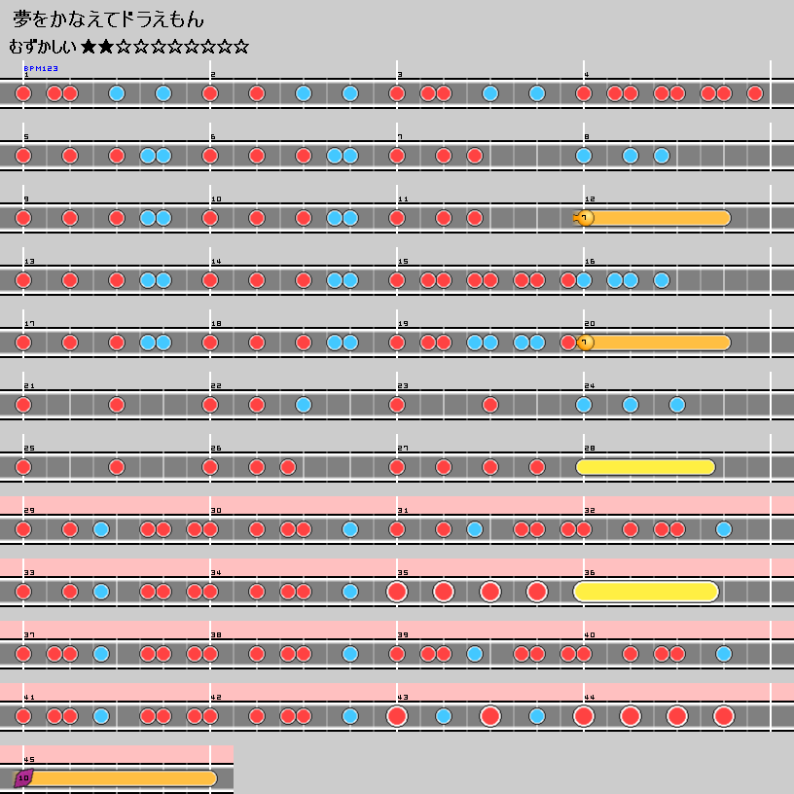Click the blue BPM123 label
This screenshot has height=794, width=794.
tap(41, 68)
